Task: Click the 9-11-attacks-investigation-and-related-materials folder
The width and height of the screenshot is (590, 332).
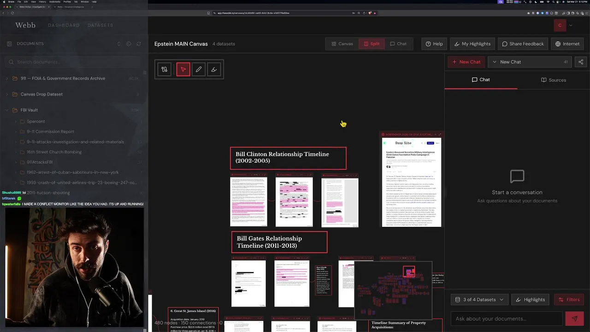Action: pyautogui.click(x=75, y=142)
